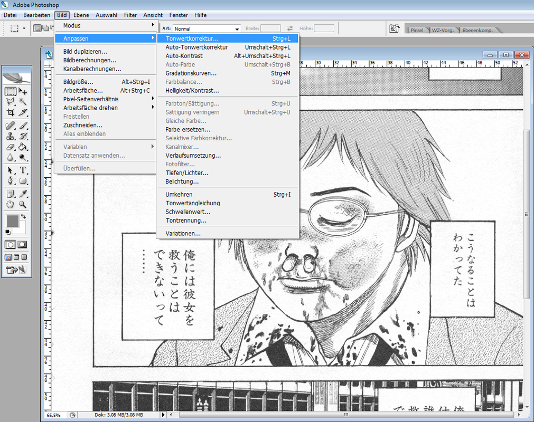Select the Dodge tool
Screen dimensions: 534x422
tap(23, 157)
